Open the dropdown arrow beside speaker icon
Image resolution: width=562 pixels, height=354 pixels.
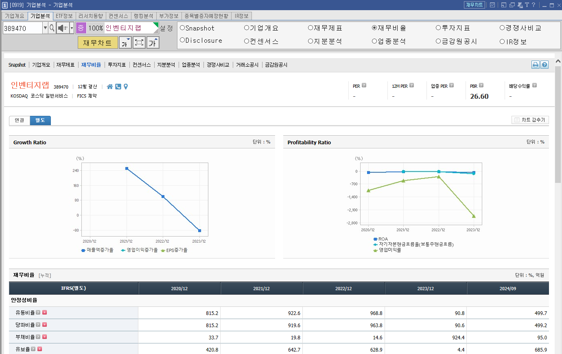pyautogui.click(x=72, y=28)
